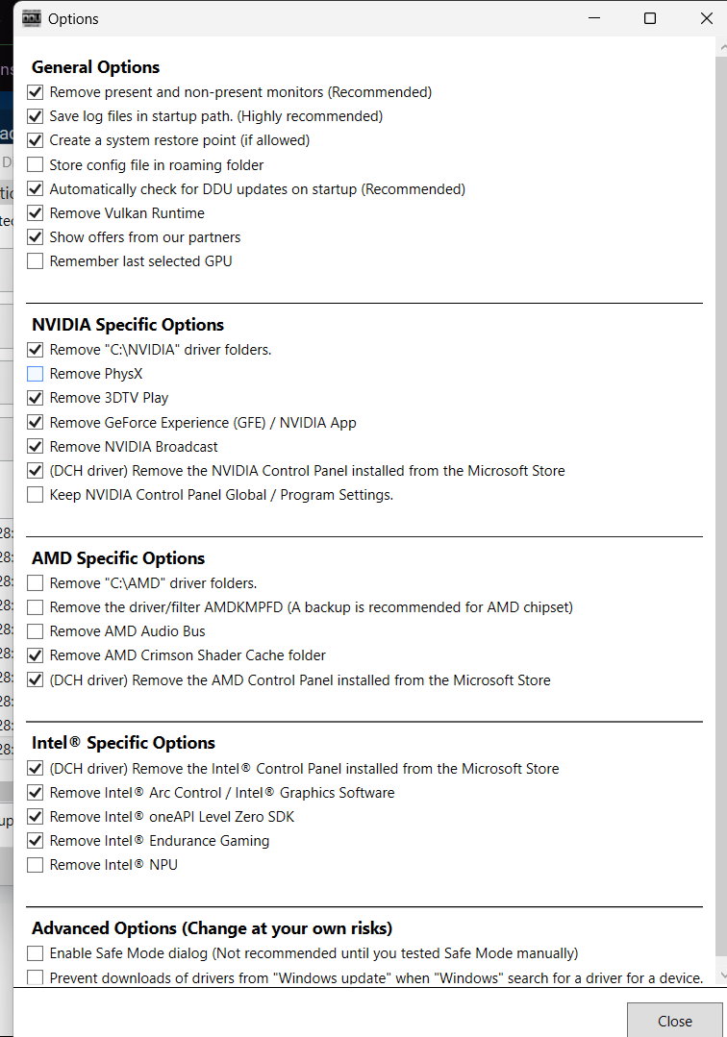Toggle Create a system restore point

[x=36, y=140]
